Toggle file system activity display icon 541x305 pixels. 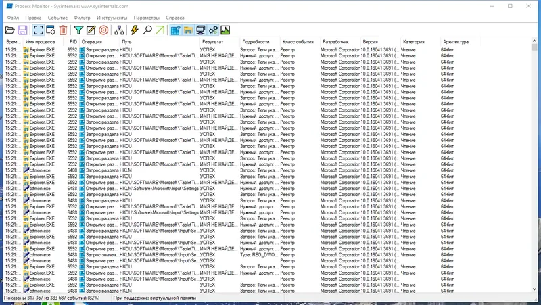[x=188, y=30]
